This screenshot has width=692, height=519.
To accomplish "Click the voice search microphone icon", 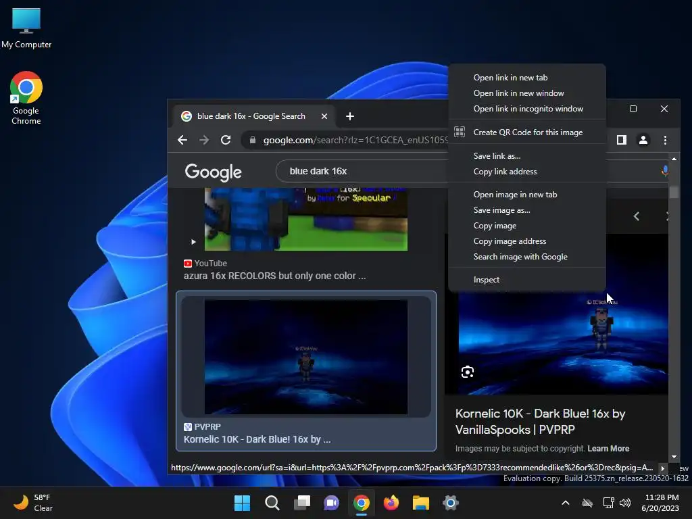I will (665, 171).
